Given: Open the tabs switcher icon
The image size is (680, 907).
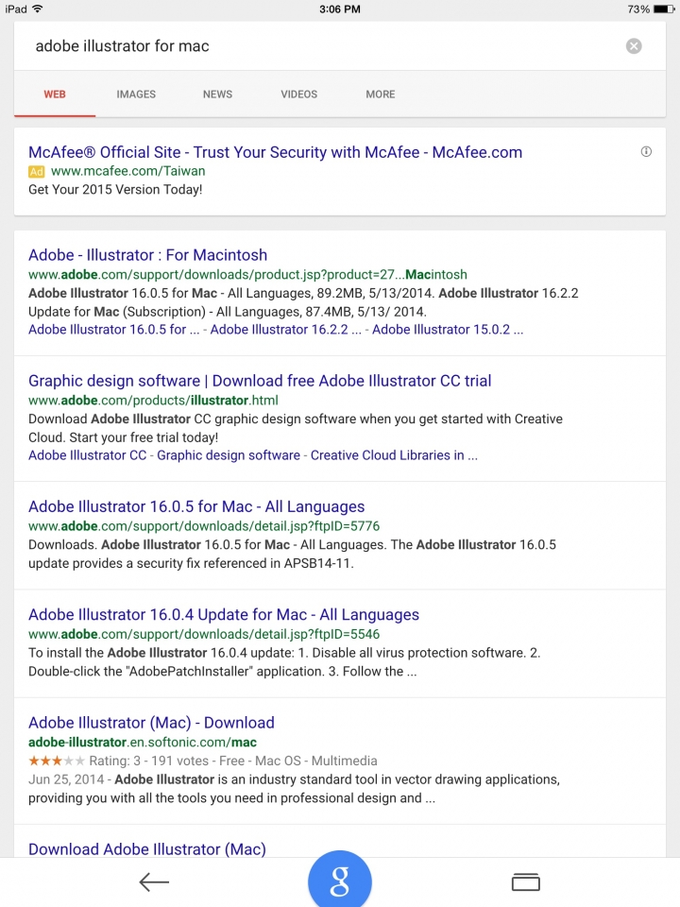Looking at the screenshot, I should (526, 882).
